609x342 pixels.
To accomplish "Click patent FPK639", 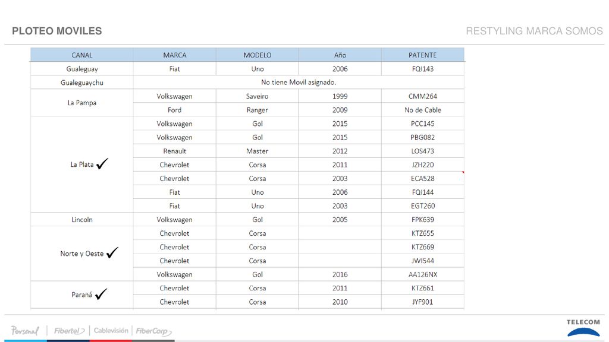I will (x=423, y=220).
